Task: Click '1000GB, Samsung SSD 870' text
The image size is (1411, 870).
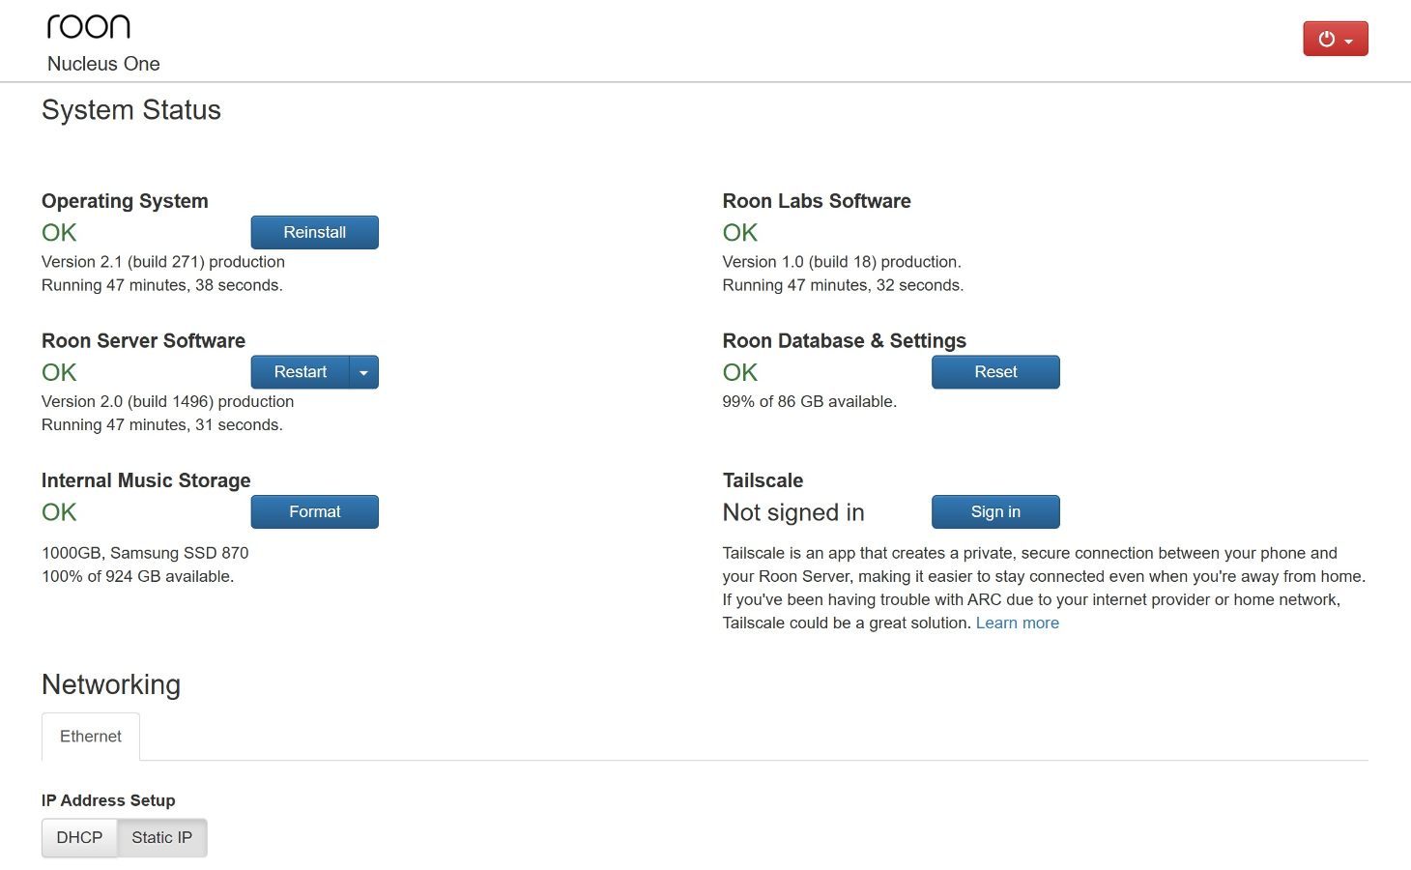Action: click(x=145, y=553)
